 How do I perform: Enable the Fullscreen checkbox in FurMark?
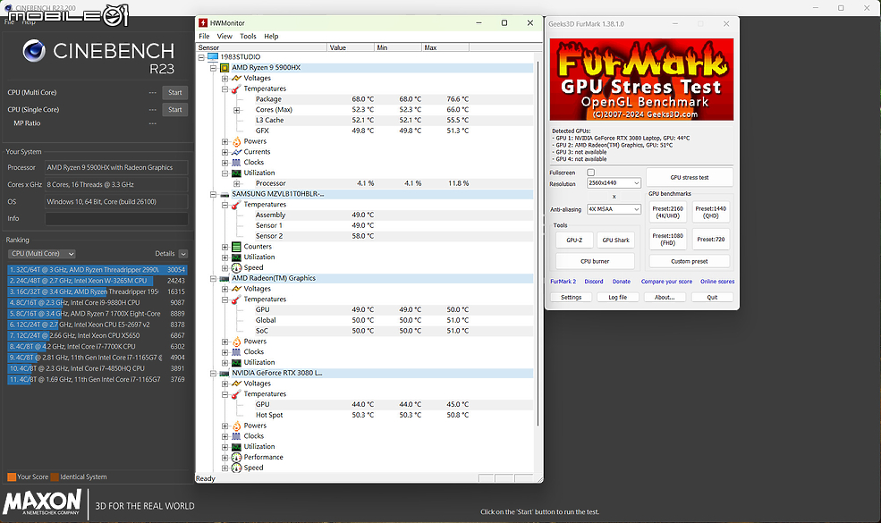click(590, 173)
